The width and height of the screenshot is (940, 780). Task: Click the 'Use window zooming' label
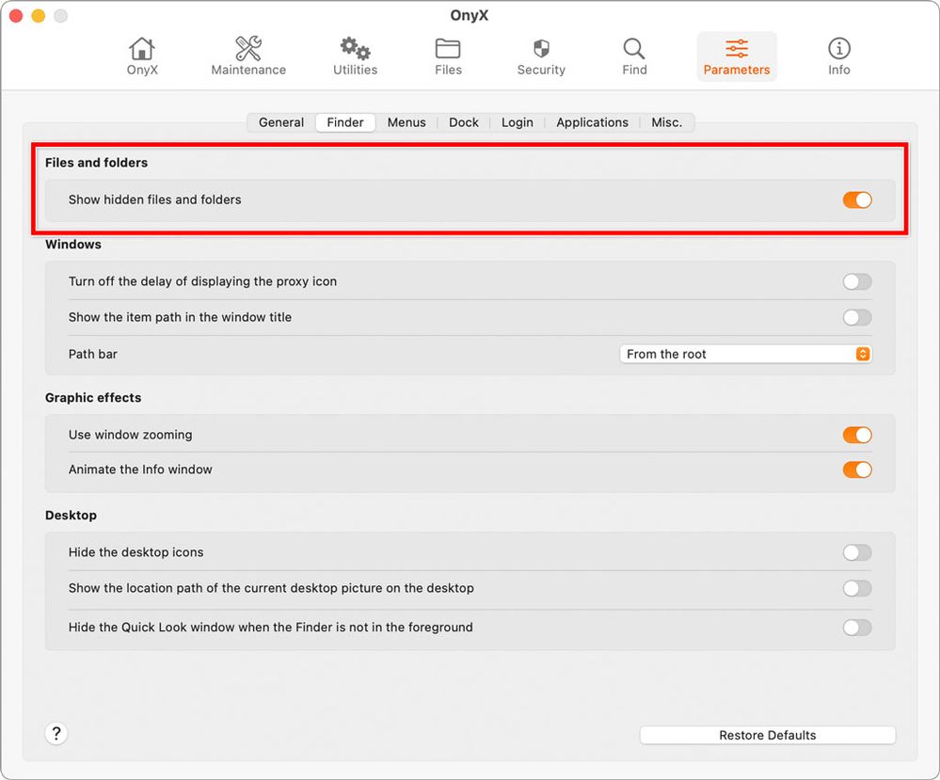click(130, 435)
